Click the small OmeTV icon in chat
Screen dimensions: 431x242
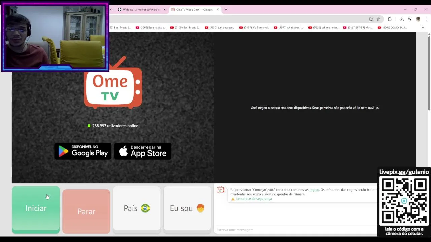click(x=220, y=190)
